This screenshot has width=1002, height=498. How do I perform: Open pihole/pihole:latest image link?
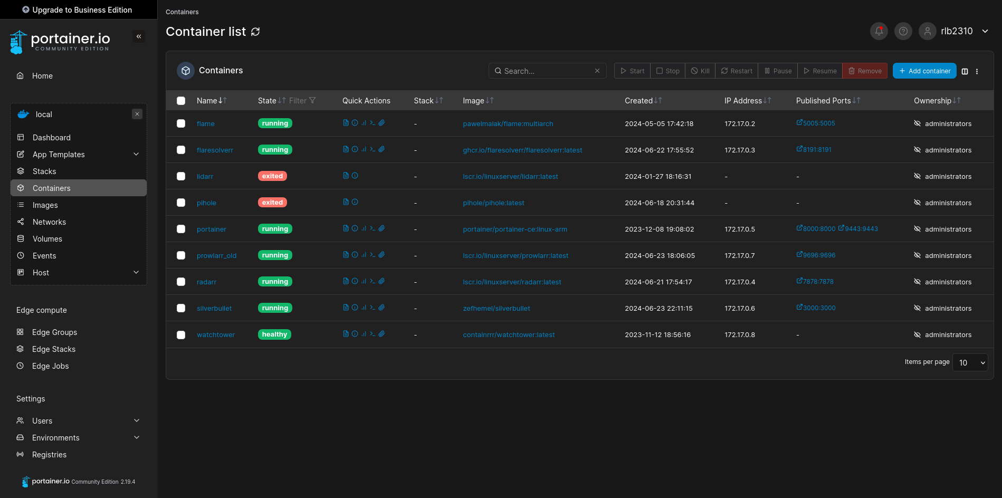(x=493, y=203)
